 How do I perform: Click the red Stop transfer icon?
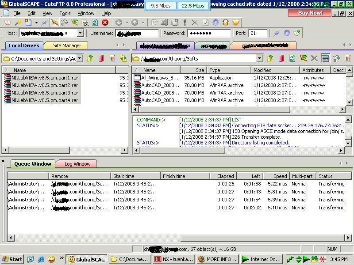tap(105, 23)
